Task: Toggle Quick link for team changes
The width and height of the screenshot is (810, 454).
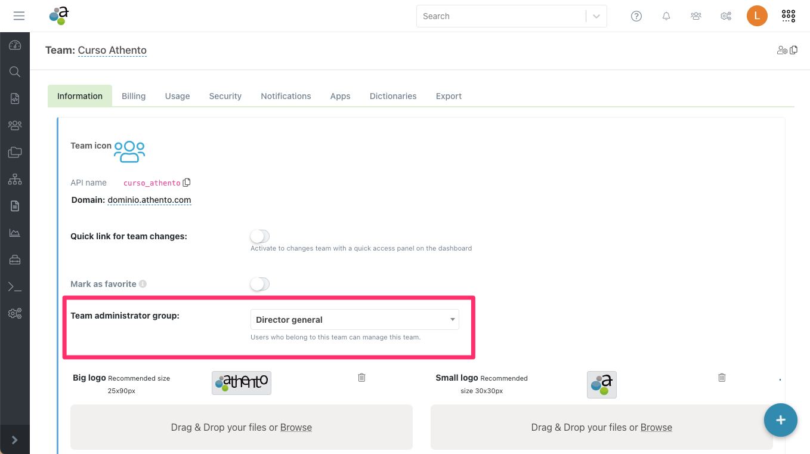Action: 260,236
